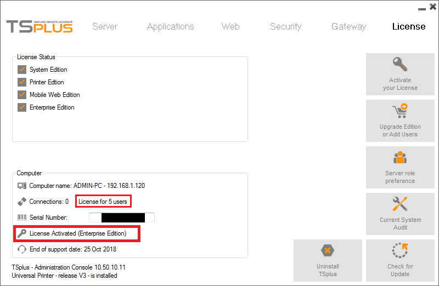Click the key icon beside License Activated
This screenshot has width=439, height=286.
point(22,233)
